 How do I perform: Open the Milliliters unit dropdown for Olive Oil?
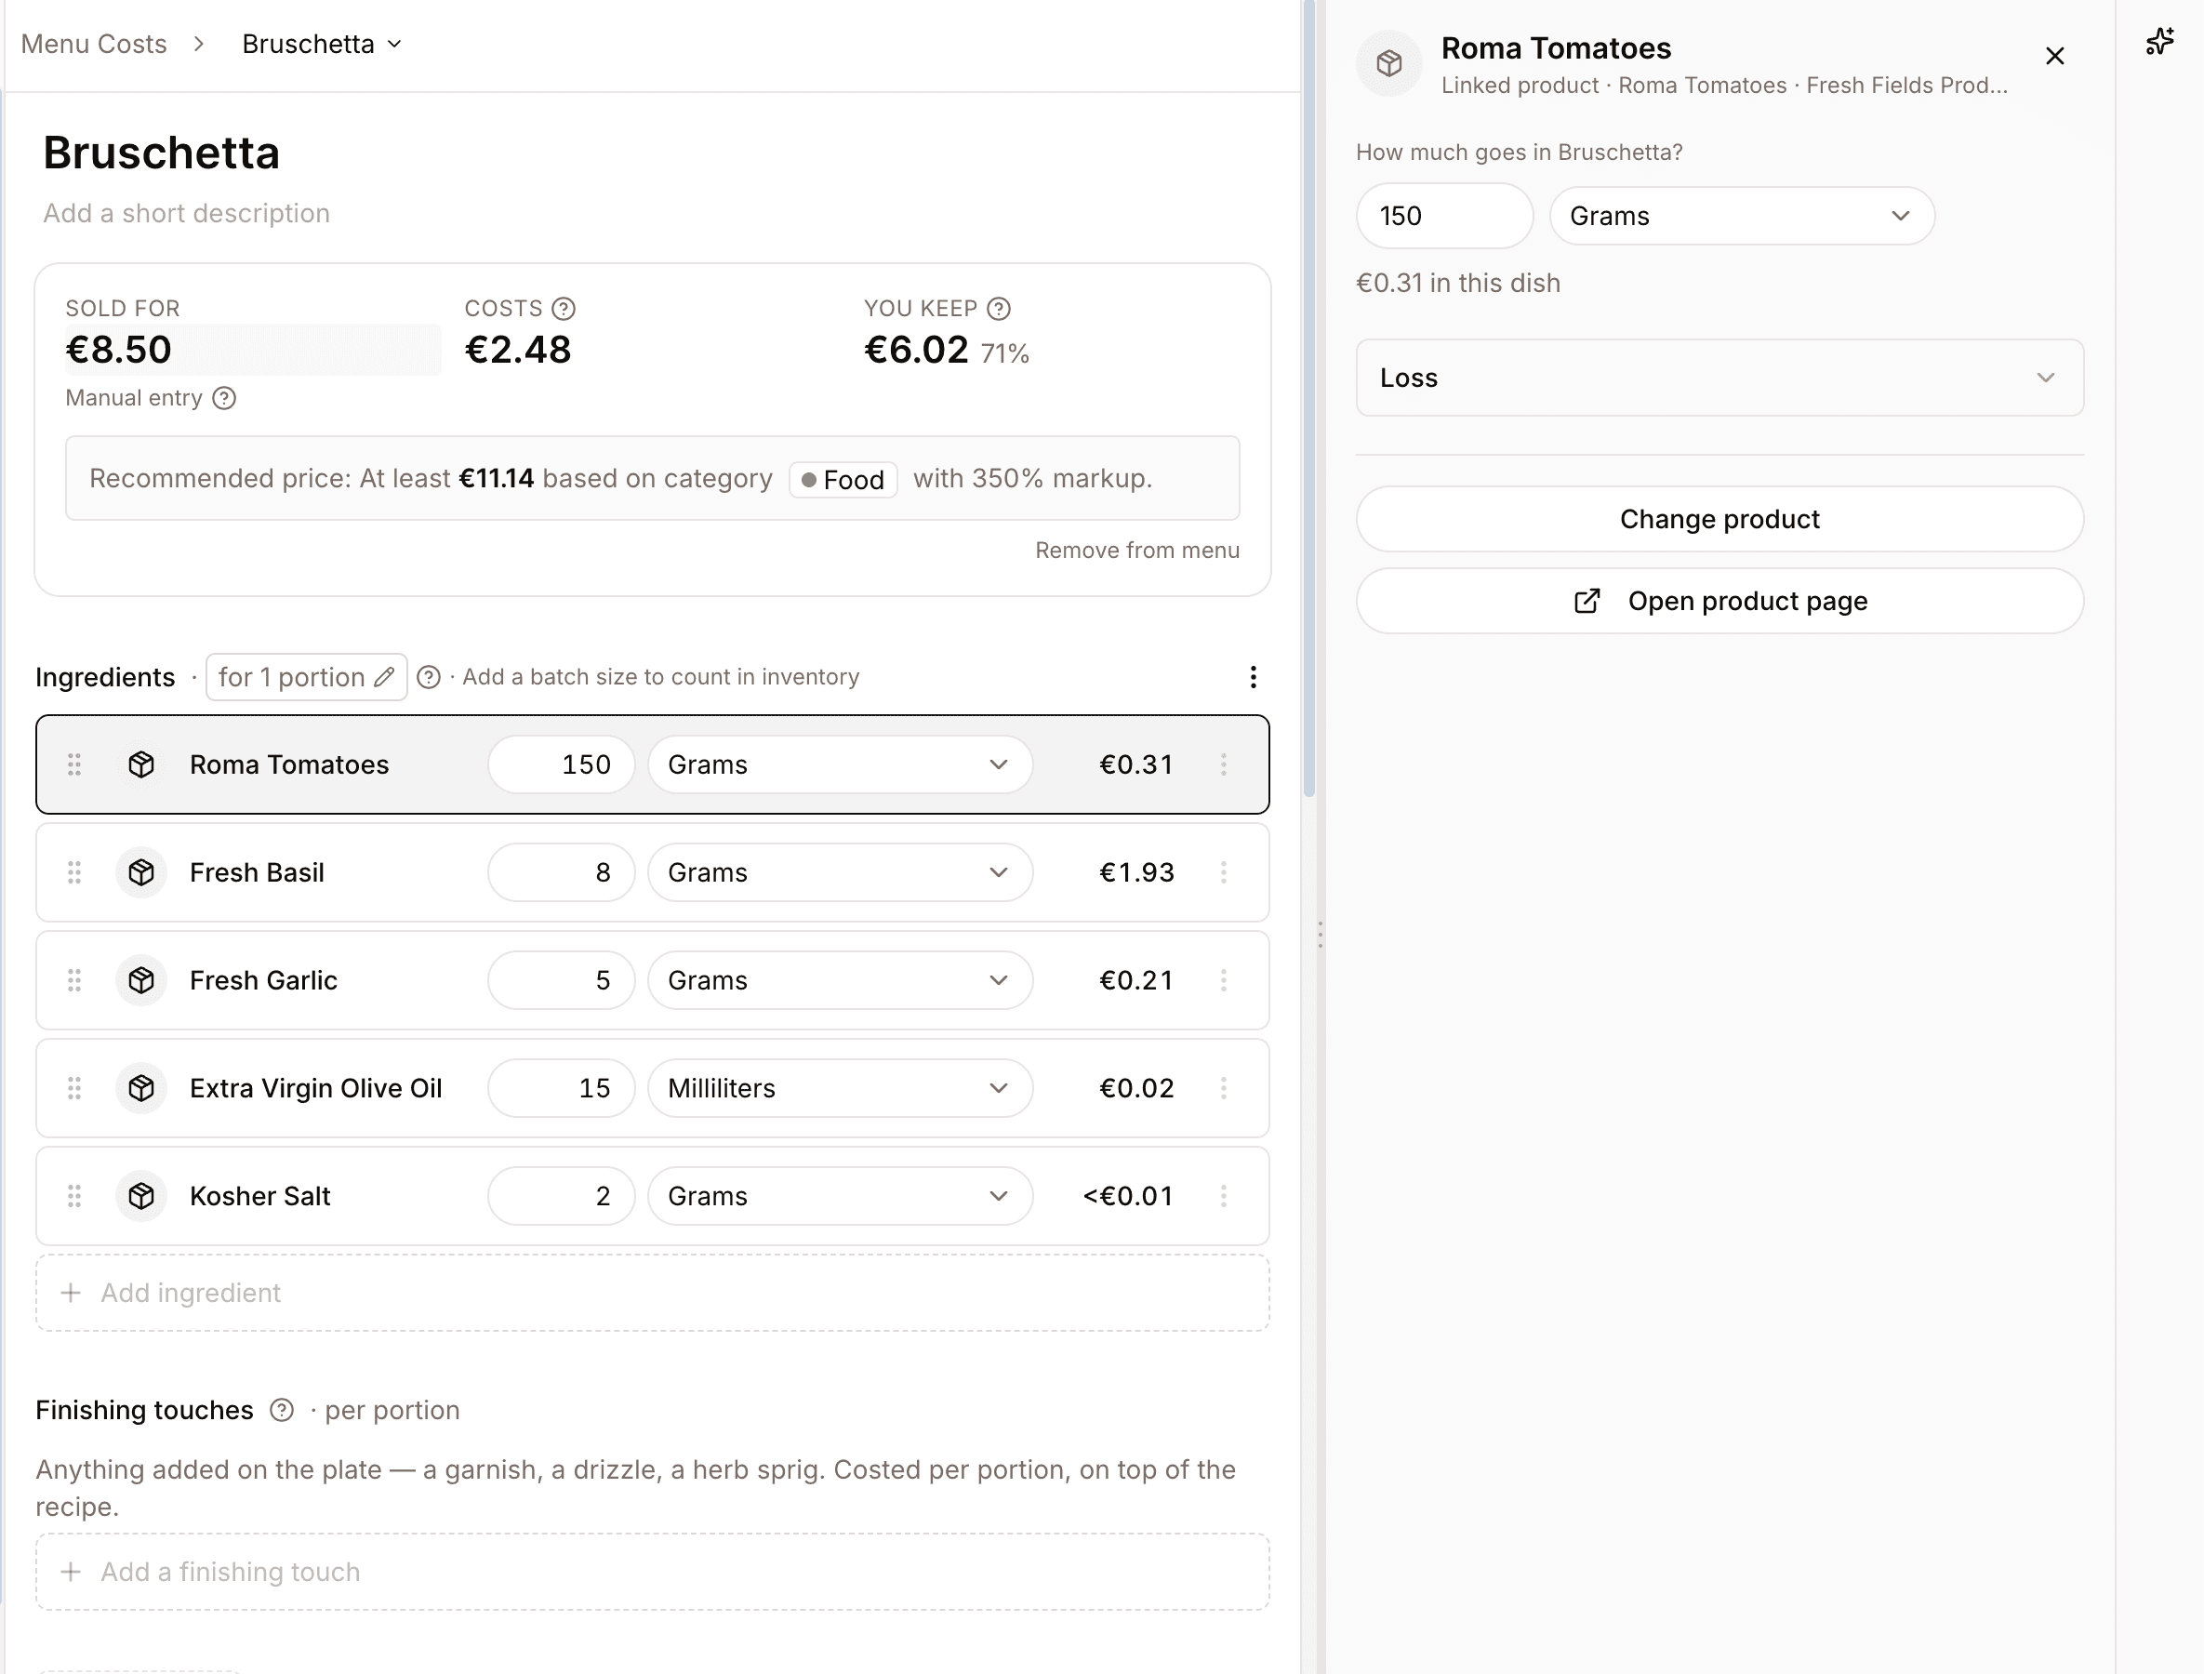point(840,1088)
